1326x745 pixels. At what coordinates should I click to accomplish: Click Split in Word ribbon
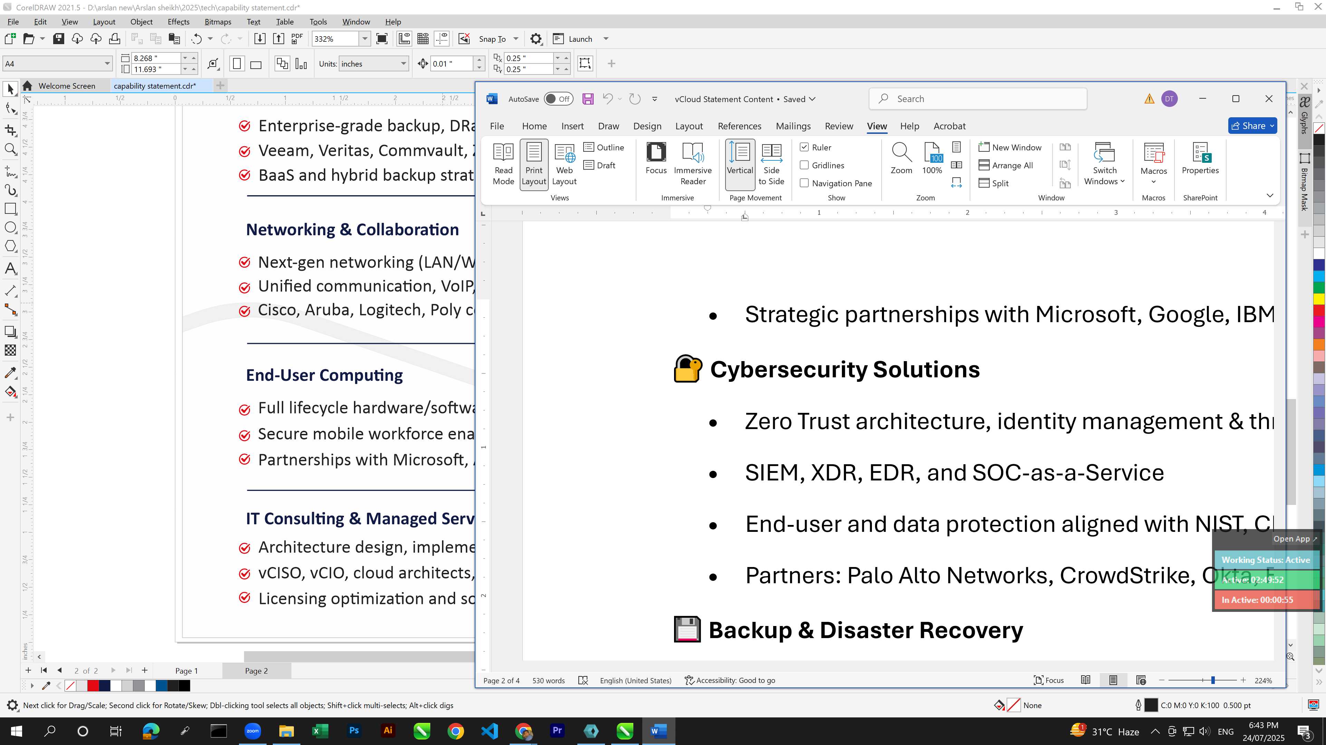(x=993, y=183)
